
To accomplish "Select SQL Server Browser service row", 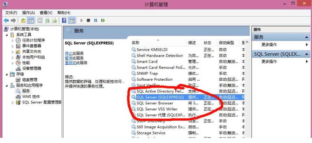I will click(188, 103).
